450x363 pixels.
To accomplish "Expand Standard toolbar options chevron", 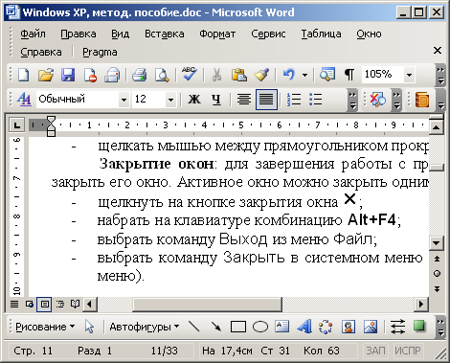I will tap(440, 75).
